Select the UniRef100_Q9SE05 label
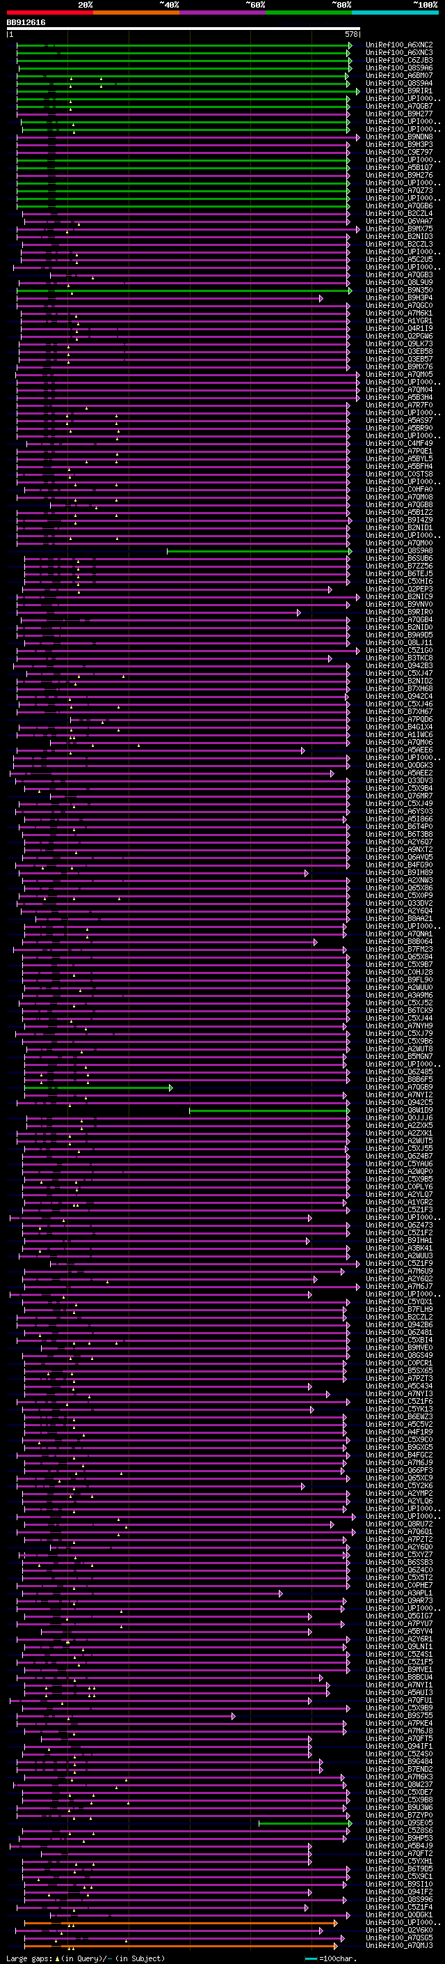 point(399,1823)
